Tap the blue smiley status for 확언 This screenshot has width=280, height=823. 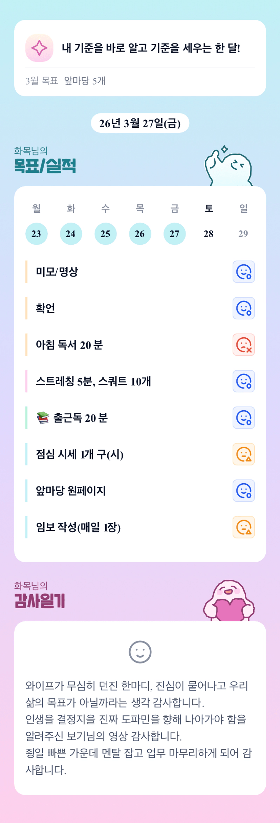[243, 308]
